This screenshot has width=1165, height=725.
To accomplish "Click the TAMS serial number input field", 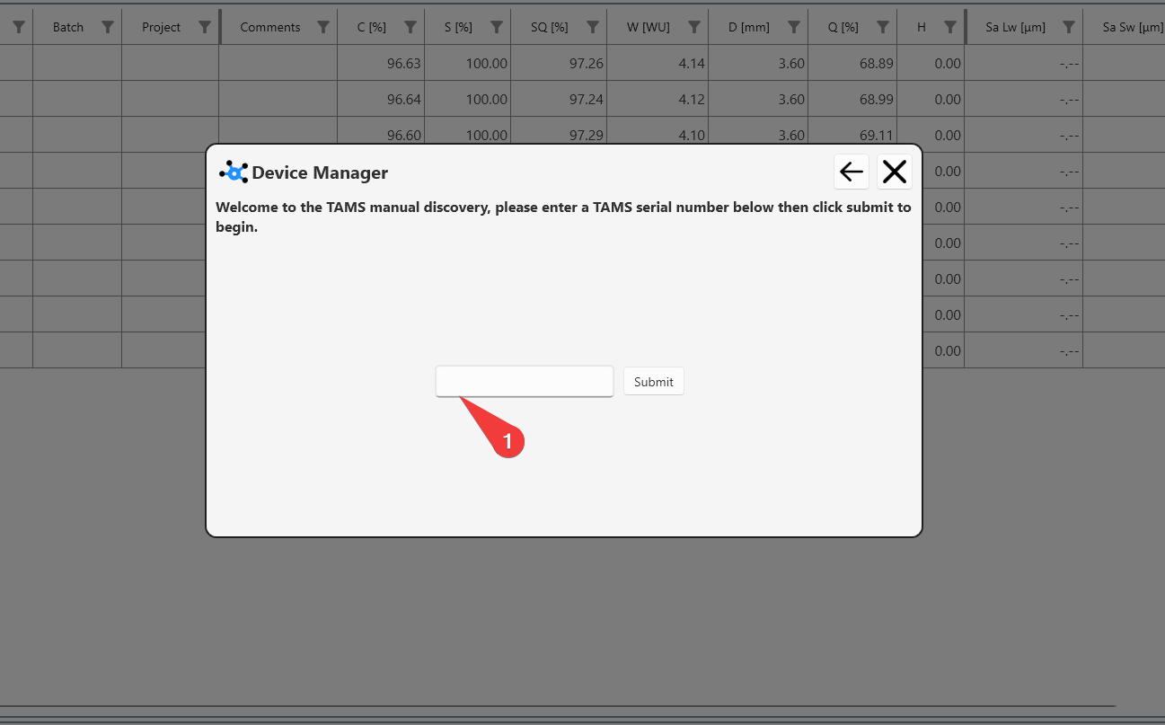I will 524,381.
